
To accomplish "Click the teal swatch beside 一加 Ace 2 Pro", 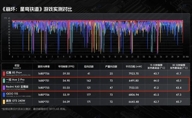I will pyautogui.click(x=4, y=81).
